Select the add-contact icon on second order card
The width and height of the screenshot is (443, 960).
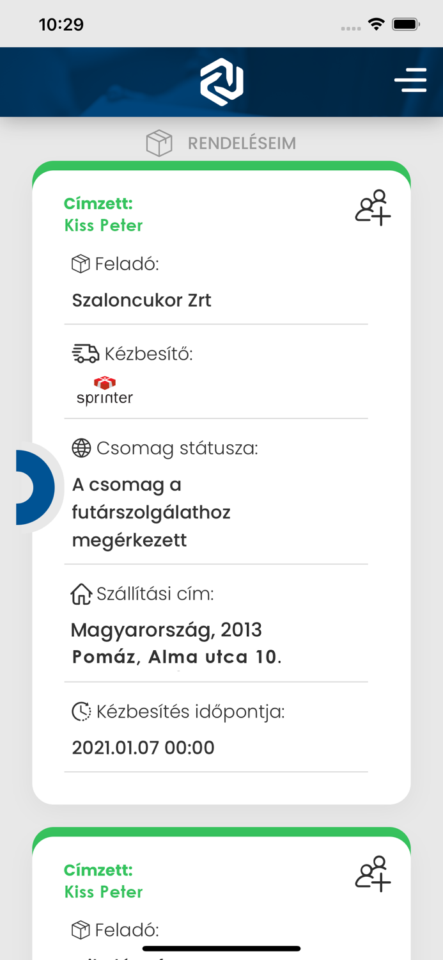(373, 873)
